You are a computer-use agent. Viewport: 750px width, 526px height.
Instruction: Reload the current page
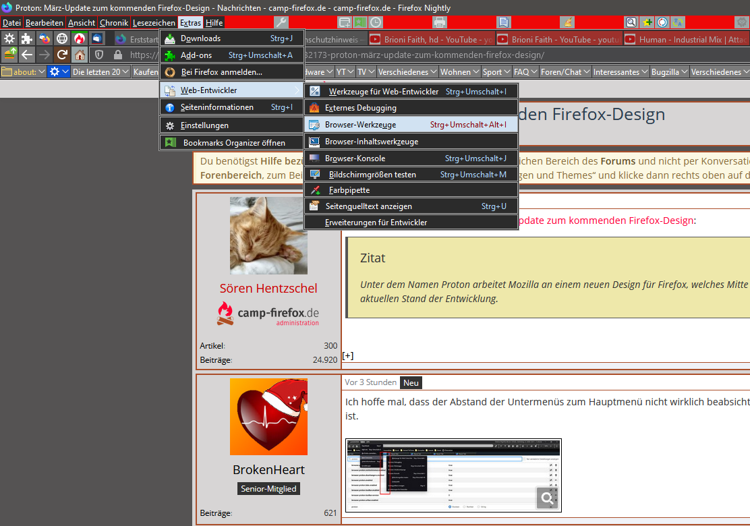tap(62, 55)
